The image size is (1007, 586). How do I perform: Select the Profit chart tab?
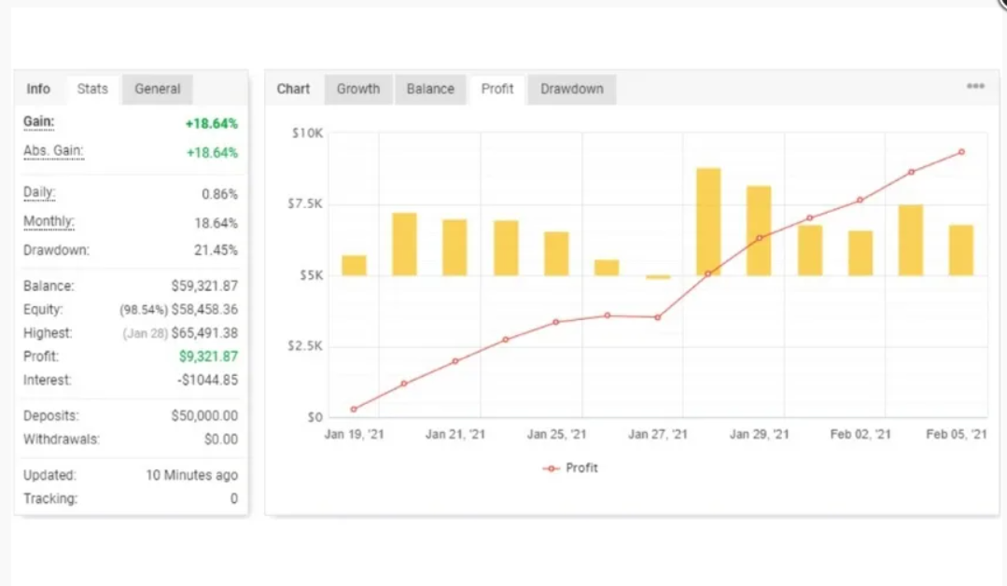tap(497, 89)
